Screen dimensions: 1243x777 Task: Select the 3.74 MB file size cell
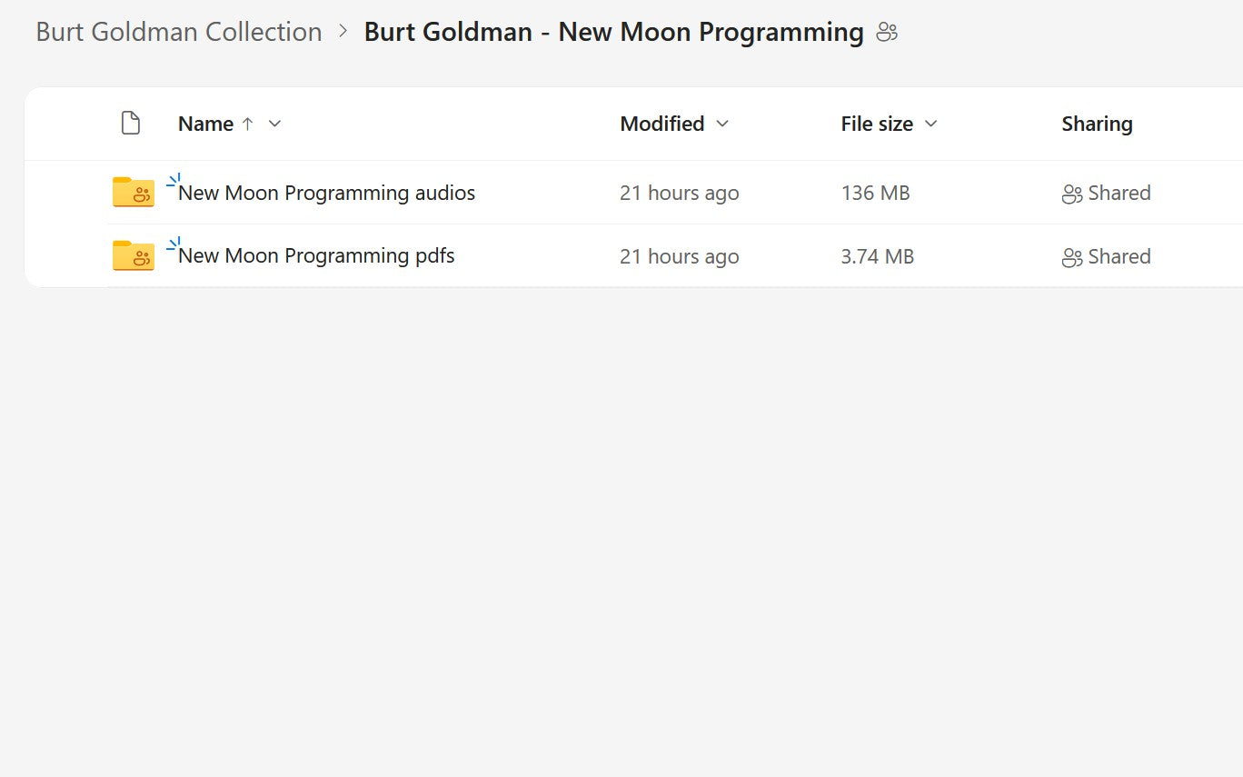(877, 256)
